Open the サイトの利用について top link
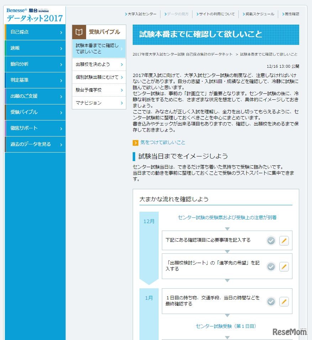 click(x=216, y=14)
